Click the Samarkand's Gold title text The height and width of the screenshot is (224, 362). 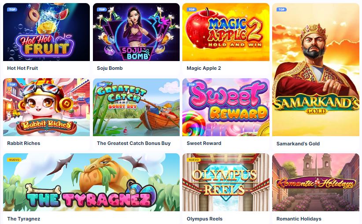click(298, 144)
